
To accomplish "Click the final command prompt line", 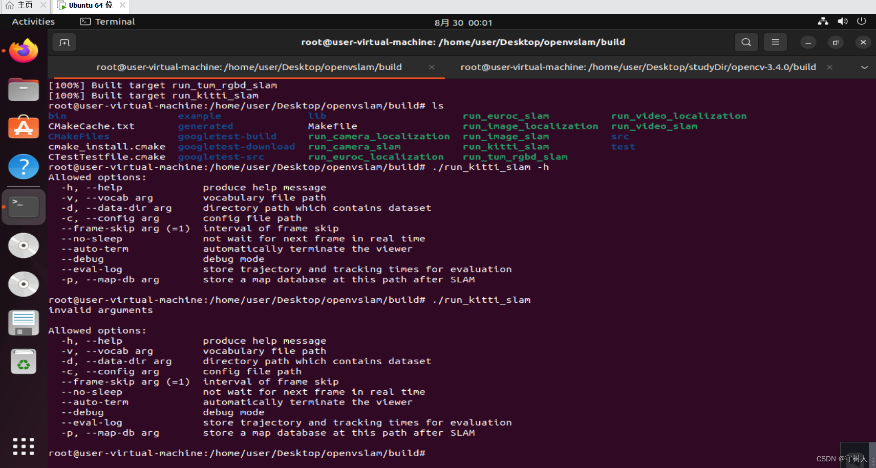I will 237,454.
